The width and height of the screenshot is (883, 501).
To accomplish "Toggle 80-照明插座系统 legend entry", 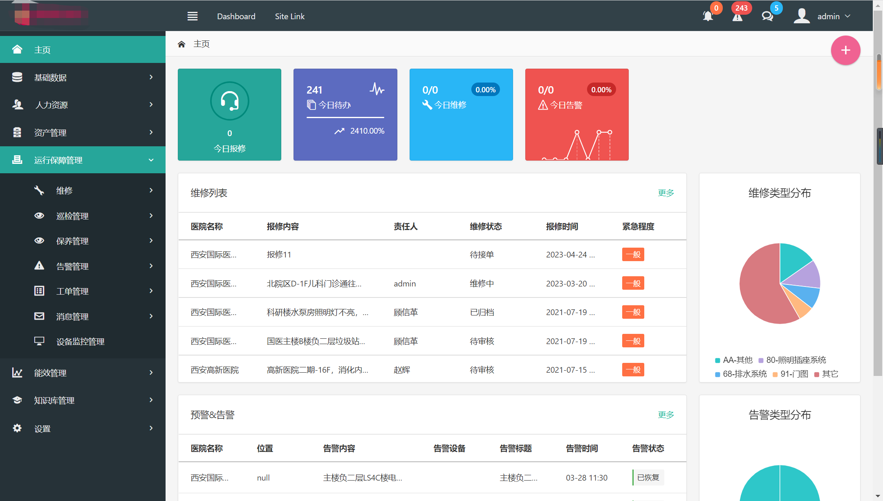I will (x=792, y=360).
